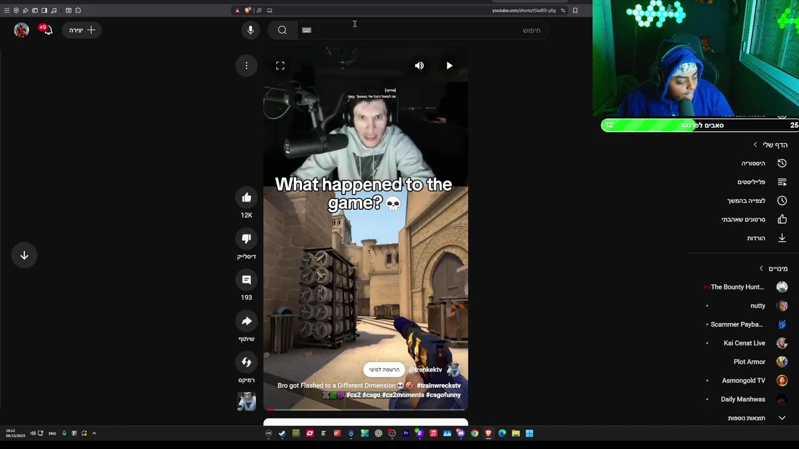Go to the next Short with down arrow
This screenshot has width=799, height=449.
pos(24,255)
